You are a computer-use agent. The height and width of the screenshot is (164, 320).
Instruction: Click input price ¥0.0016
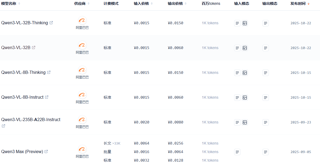pos(142,152)
